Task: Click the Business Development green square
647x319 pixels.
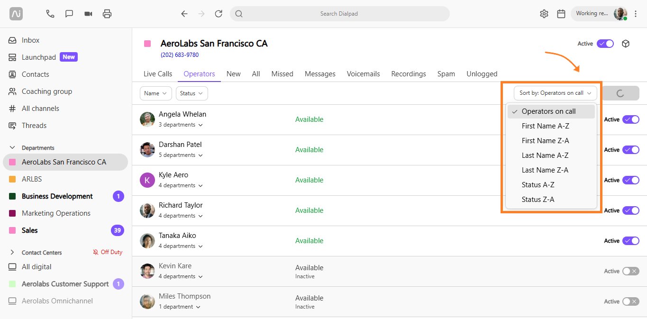Action: (x=12, y=196)
